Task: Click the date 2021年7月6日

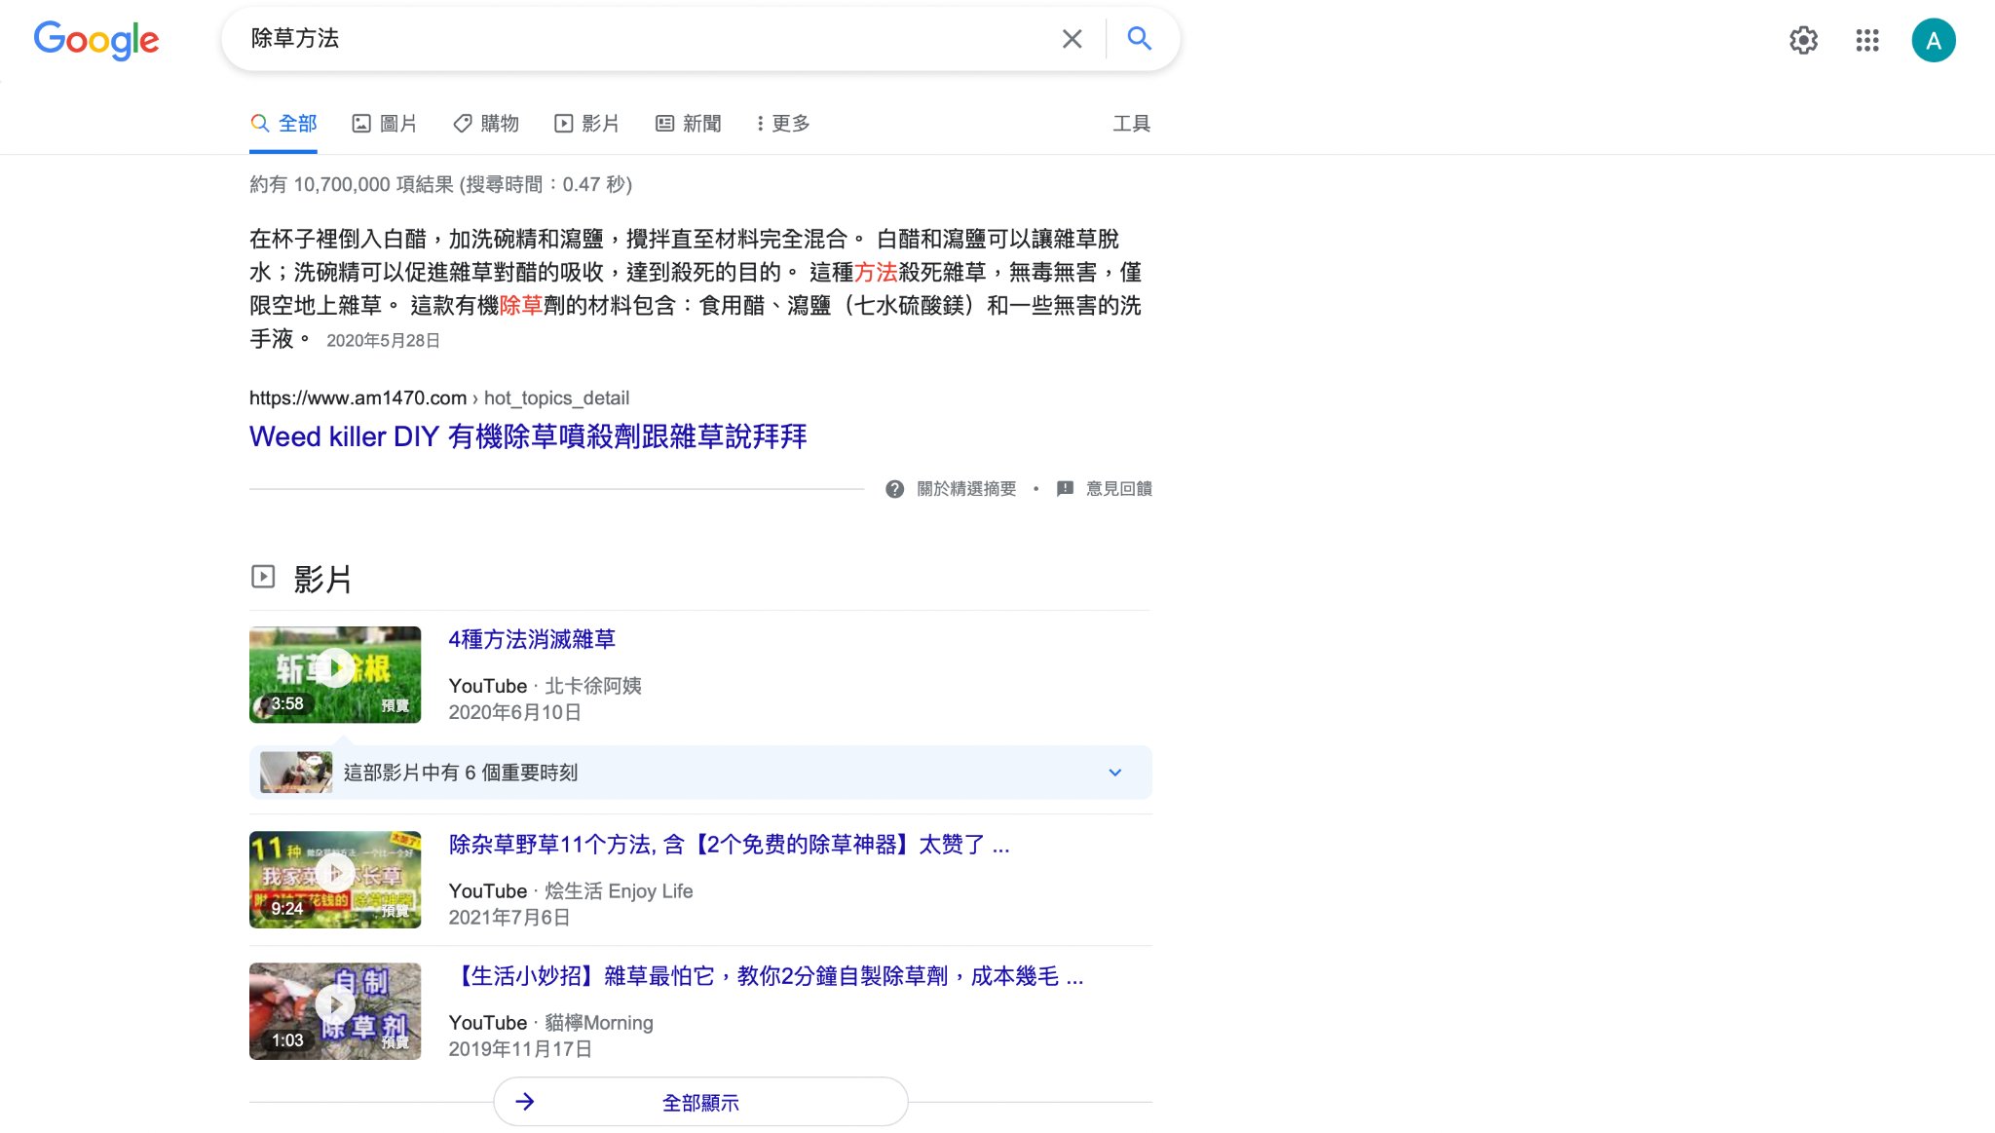Action: (x=509, y=918)
